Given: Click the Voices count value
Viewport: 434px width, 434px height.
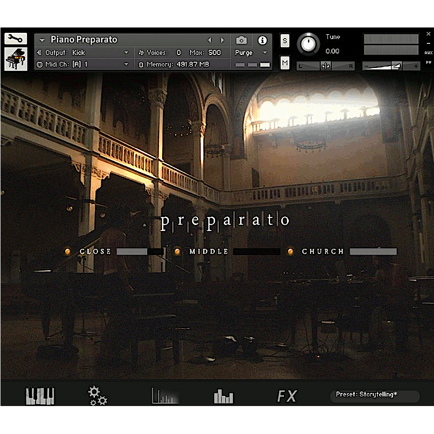Looking at the screenshot, I should pyautogui.click(x=179, y=53).
